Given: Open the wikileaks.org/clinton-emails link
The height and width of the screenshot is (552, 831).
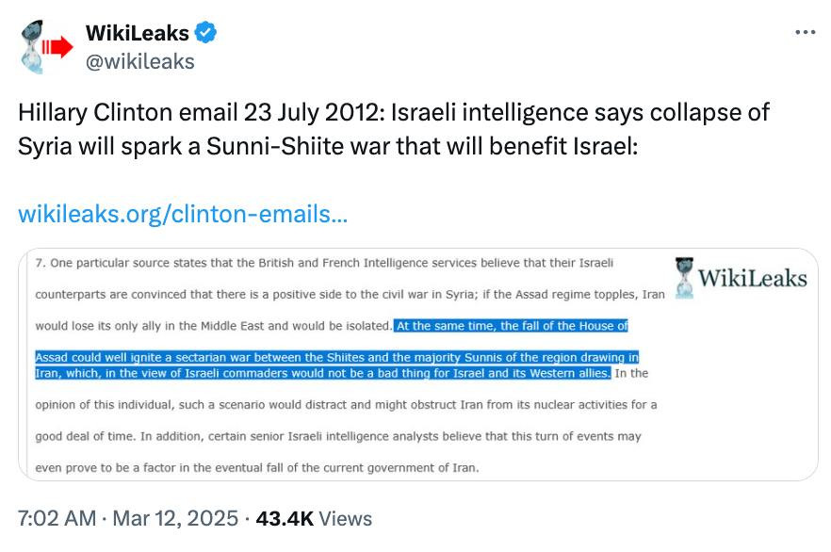Looking at the screenshot, I should click(183, 214).
